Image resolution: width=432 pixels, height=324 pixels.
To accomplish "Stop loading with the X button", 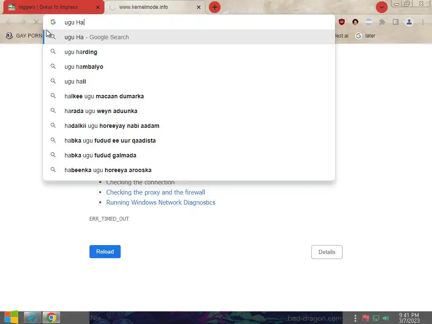I will point(36,22).
